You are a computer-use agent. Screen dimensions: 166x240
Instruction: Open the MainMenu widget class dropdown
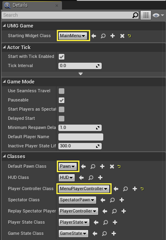[x=73, y=36]
